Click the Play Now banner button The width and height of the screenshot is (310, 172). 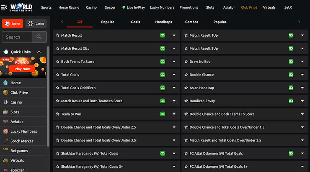click(22, 69)
